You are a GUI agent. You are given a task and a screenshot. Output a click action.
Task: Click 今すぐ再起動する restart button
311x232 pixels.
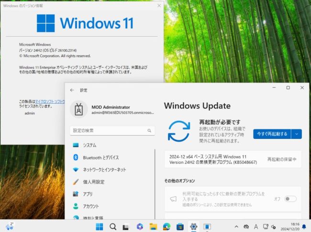click(x=272, y=134)
